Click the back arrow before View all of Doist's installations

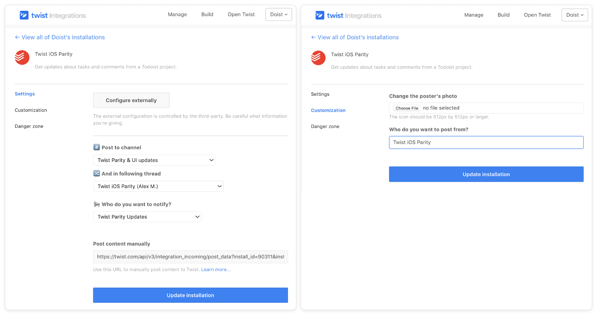click(17, 37)
